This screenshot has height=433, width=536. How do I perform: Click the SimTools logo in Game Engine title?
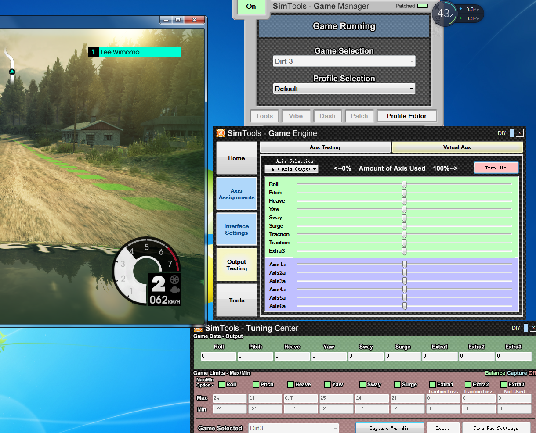click(x=221, y=133)
